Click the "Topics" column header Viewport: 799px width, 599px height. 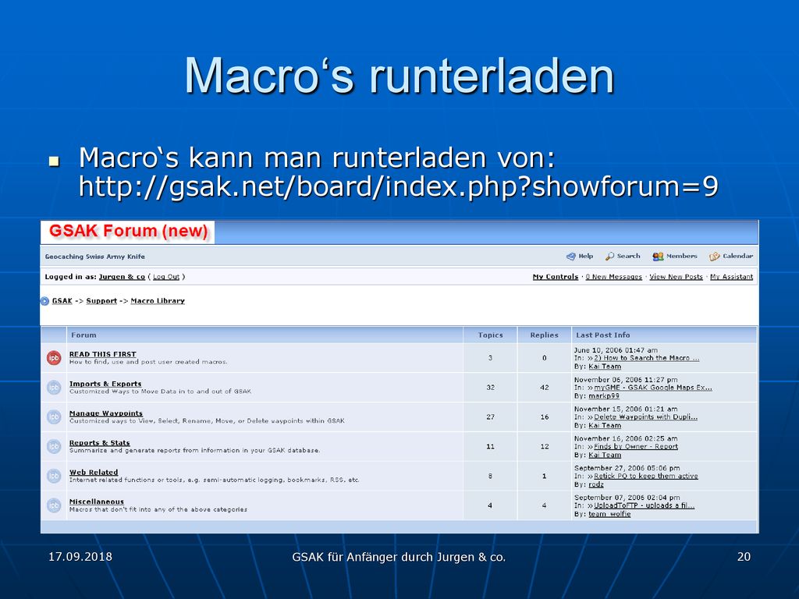tap(490, 335)
